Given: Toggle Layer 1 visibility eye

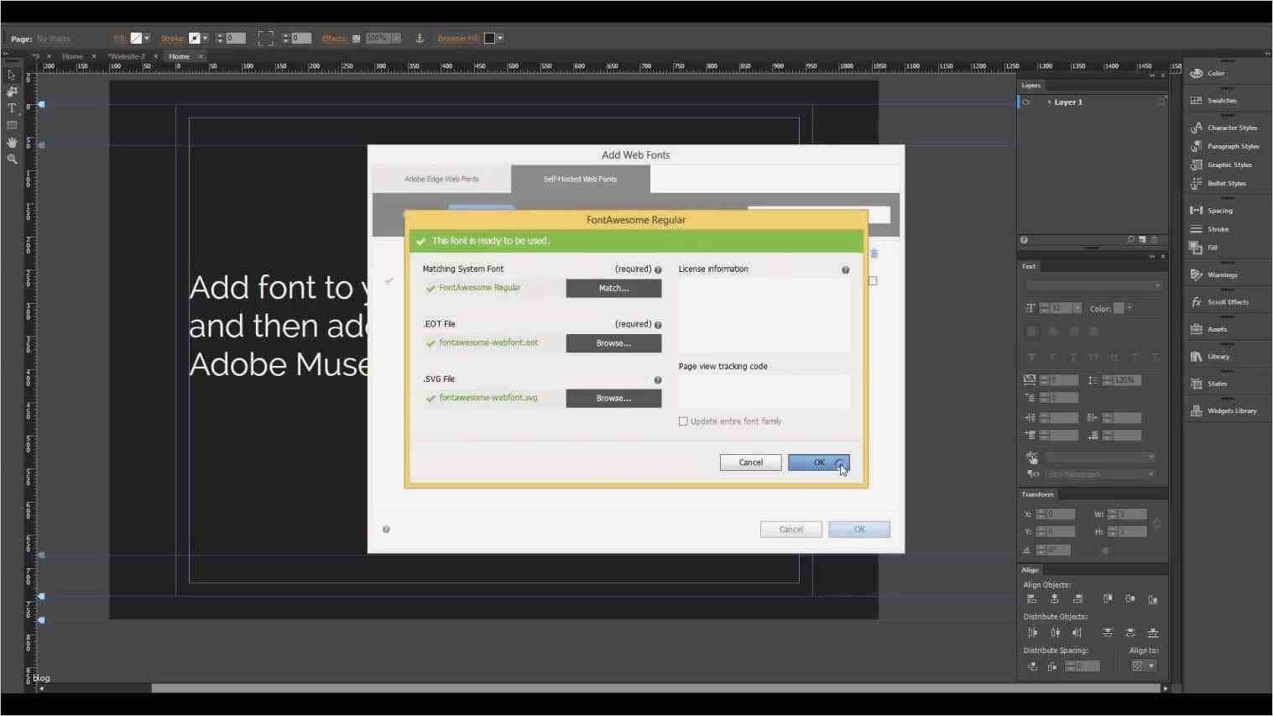Looking at the screenshot, I should coord(1025,102).
